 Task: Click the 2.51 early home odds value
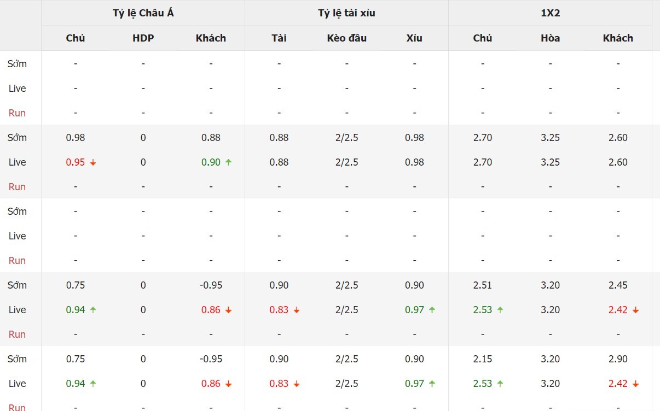[483, 285]
